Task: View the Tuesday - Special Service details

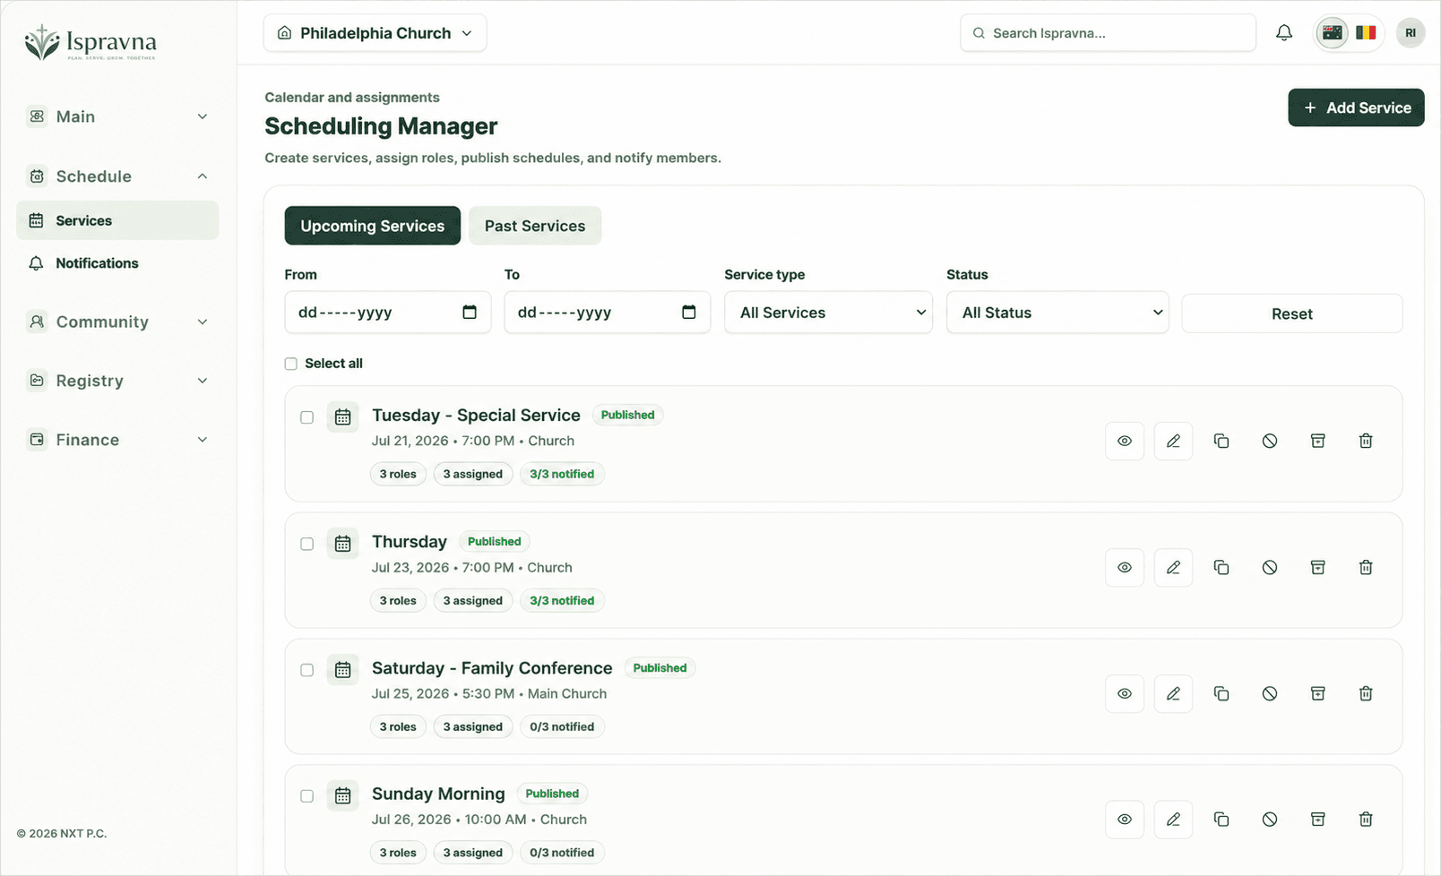Action: point(1125,441)
